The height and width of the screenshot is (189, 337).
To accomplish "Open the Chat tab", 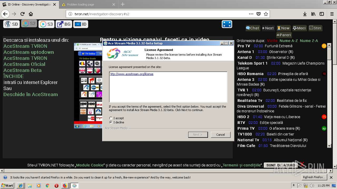I will click(x=252, y=28).
